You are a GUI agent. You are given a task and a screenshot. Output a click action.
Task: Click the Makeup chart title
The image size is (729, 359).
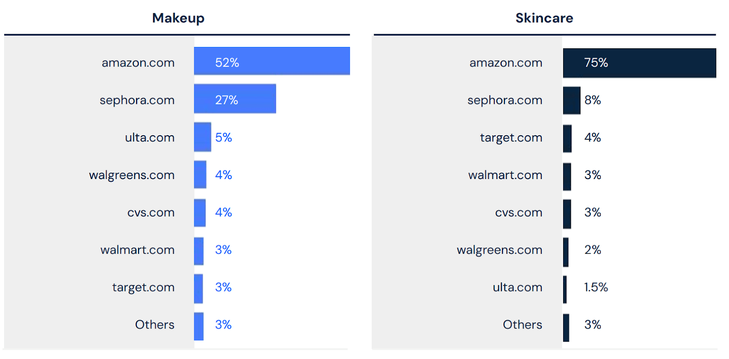click(178, 18)
